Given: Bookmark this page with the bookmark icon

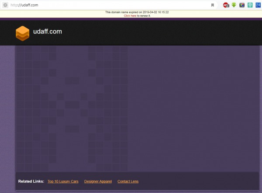Looking at the screenshot, I should 213,5.
